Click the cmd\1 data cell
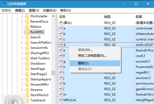Image resolution: width=154 pixels, height=104 pixels. tap(140, 56)
